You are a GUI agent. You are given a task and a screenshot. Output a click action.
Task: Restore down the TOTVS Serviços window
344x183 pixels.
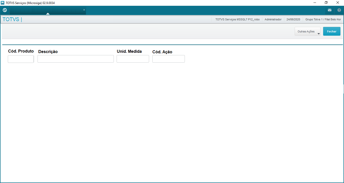(326, 3)
